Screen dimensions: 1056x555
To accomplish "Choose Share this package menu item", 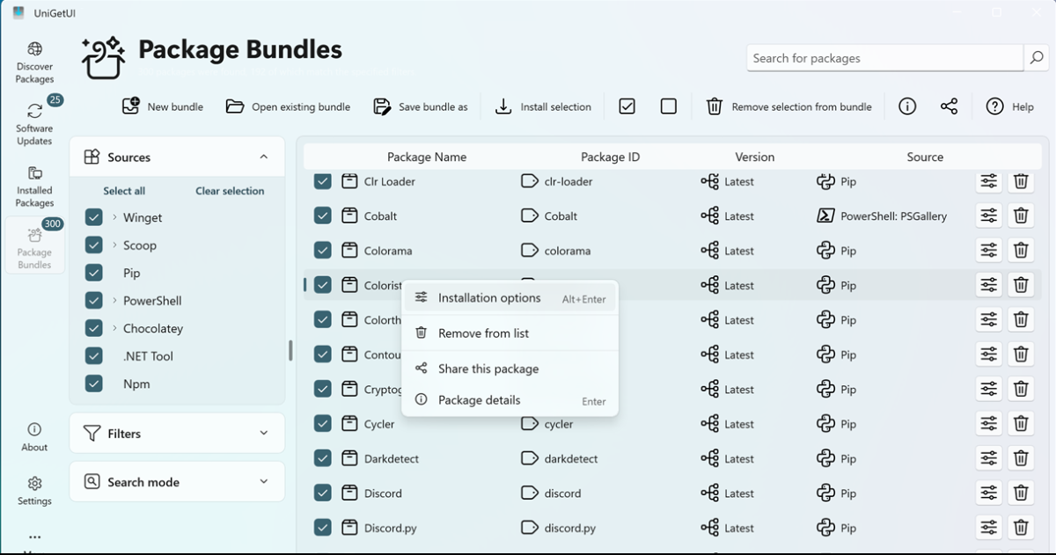I will (510, 369).
